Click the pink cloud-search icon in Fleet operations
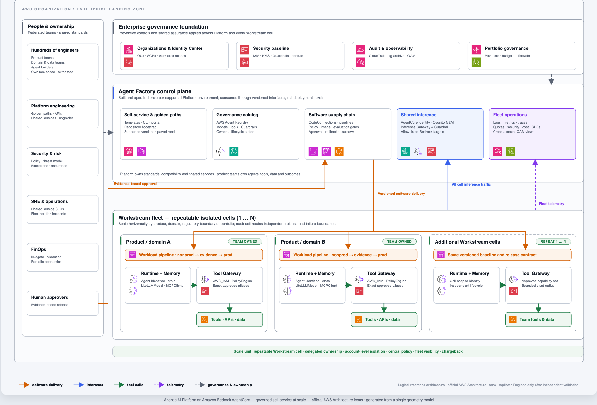The width and height of the screenshot is (597, 405). click(x=498, y=151)
